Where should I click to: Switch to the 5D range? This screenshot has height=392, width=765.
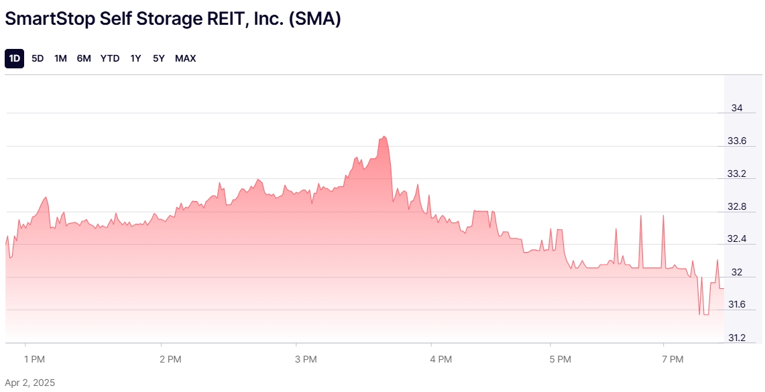(38, 58)
